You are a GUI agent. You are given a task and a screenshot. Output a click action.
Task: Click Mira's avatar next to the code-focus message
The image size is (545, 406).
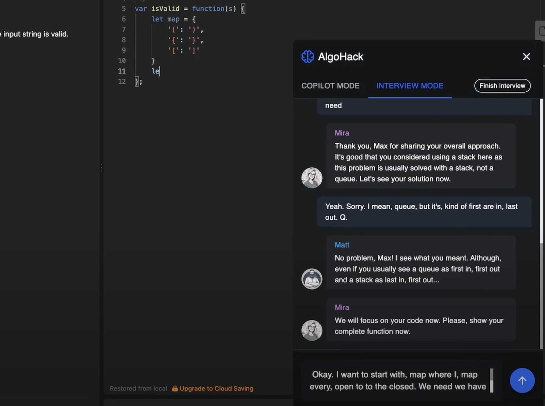pyautogui.click(x=312, y=330)
